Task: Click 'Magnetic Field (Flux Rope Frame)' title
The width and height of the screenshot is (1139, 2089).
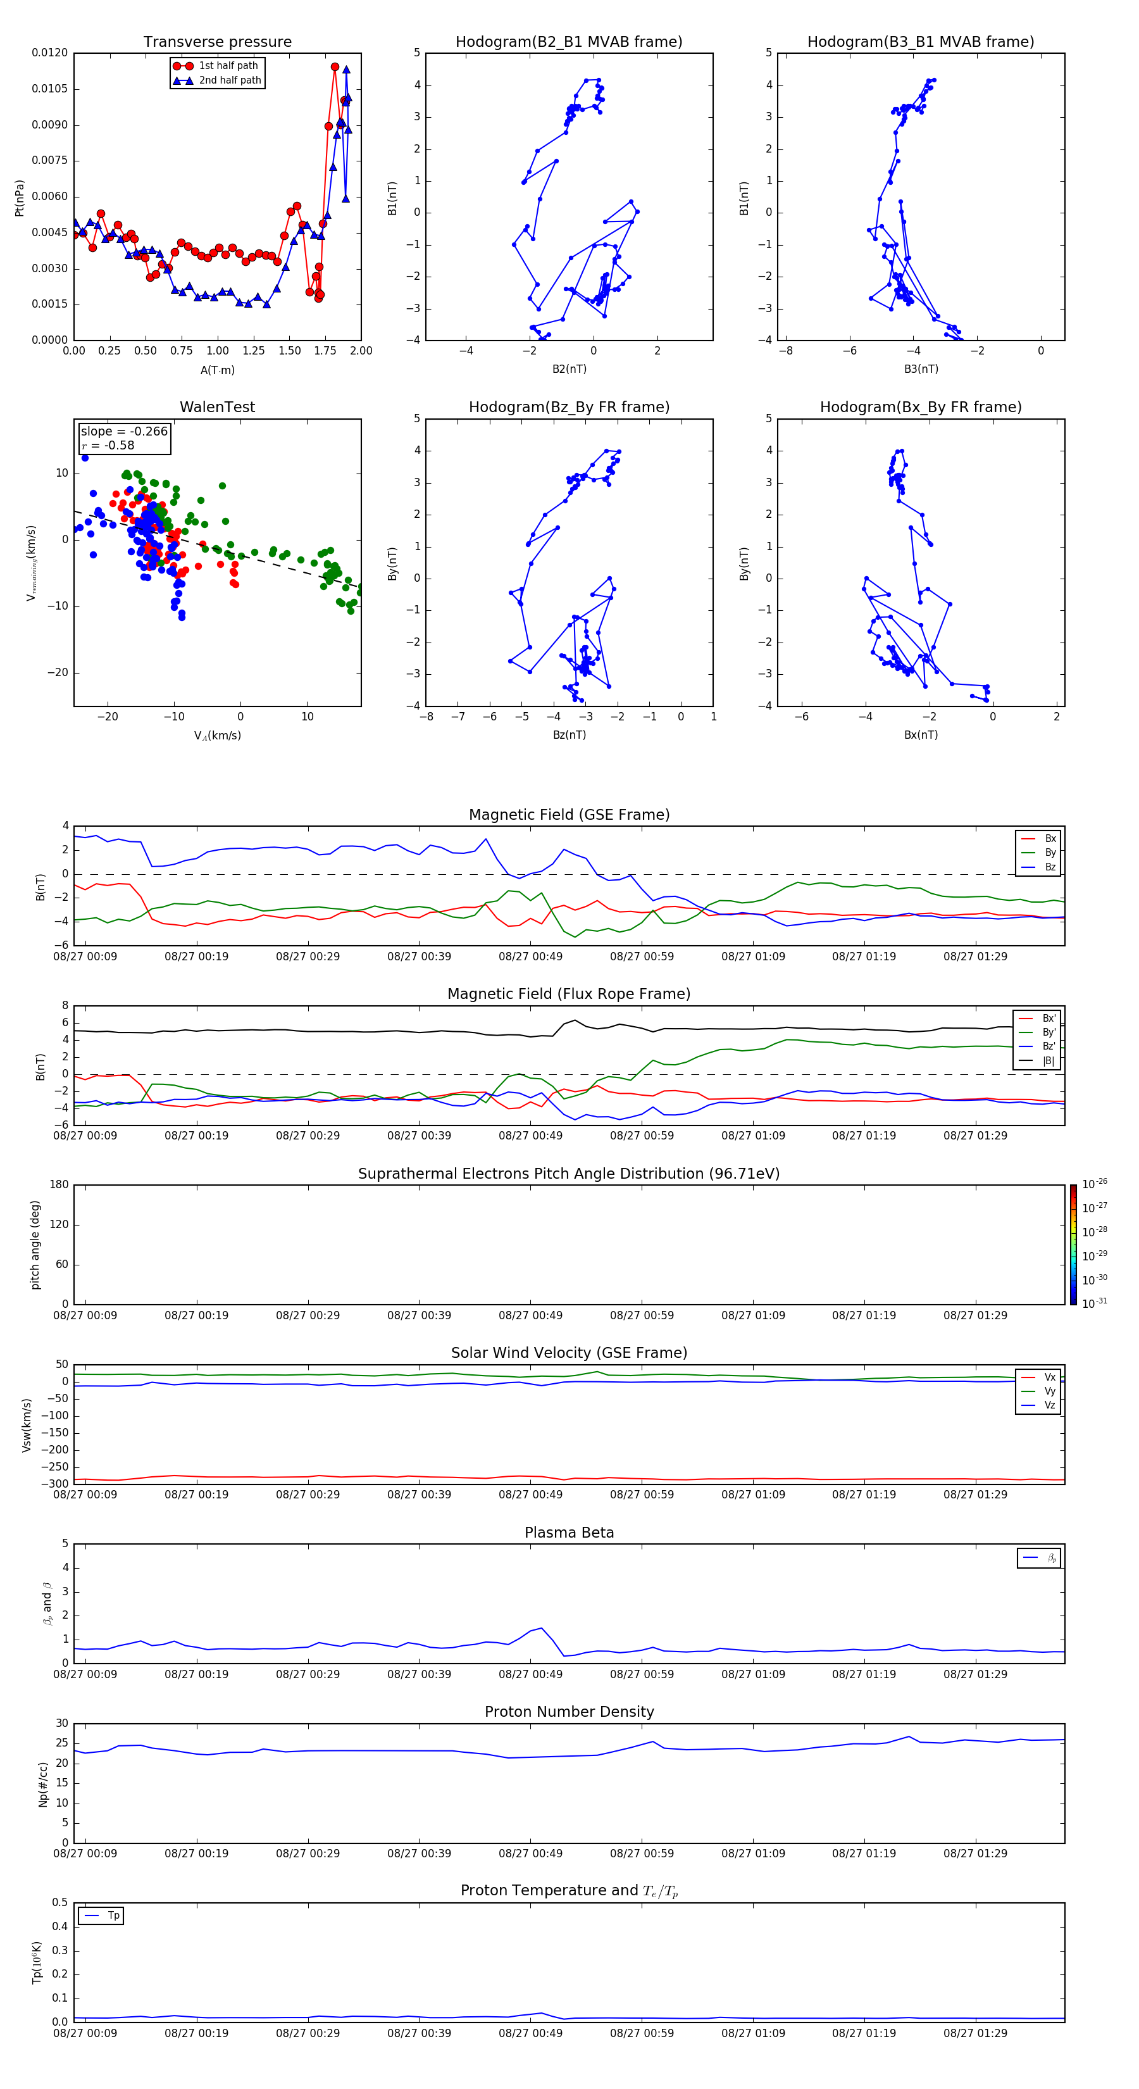Action: point(569,994)
